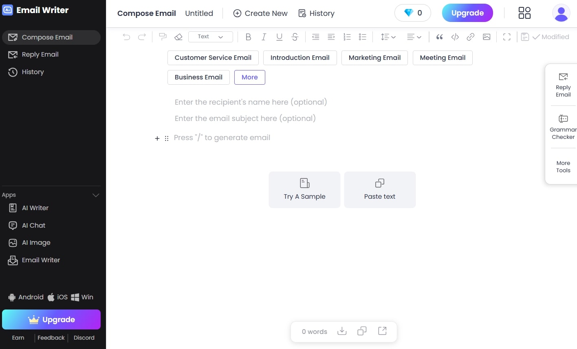Insert a link with chain icon

(471, 37)
